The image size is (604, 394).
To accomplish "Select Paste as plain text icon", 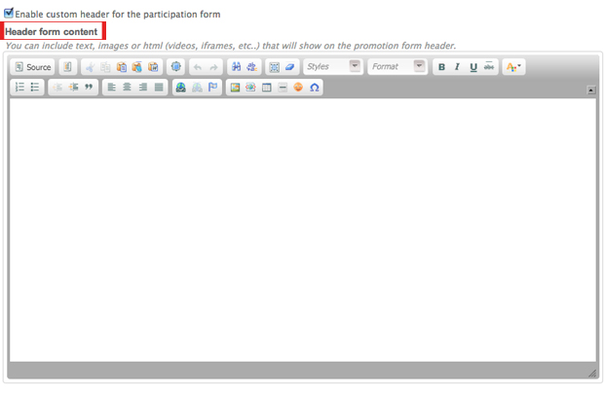I will (x=137, y=67).
